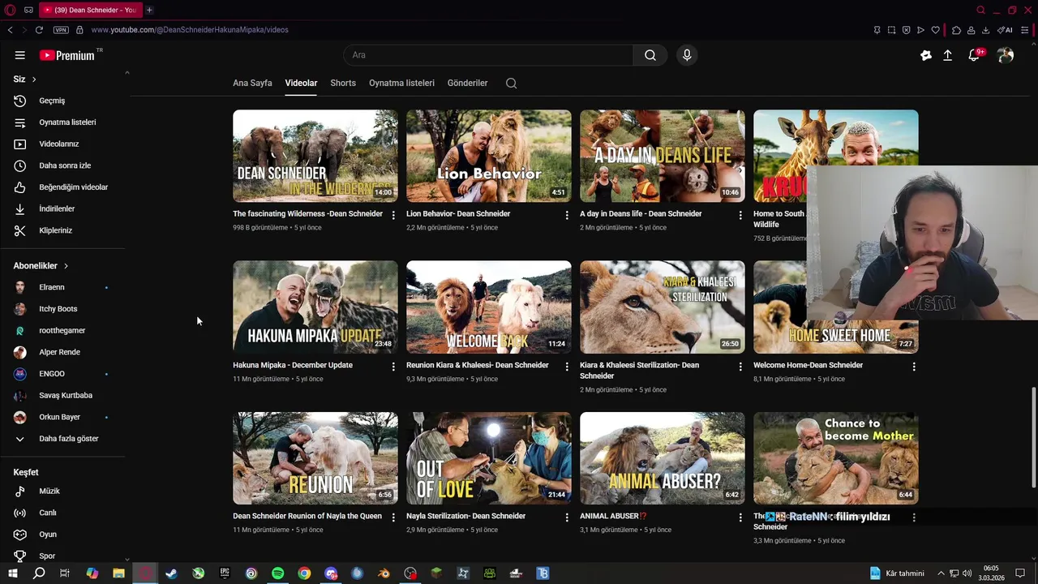Click the search magnifier button
Viewport: 1038px width, 584px height.
point(650,55)
